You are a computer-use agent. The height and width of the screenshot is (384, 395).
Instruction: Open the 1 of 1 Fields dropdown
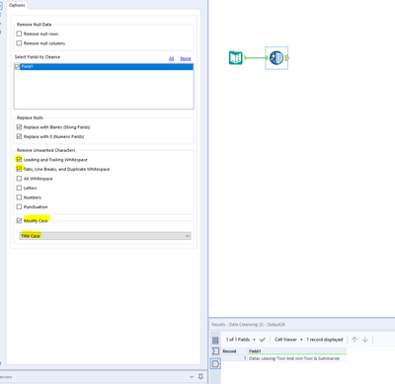pyautogui.click(x=241, y=340)
